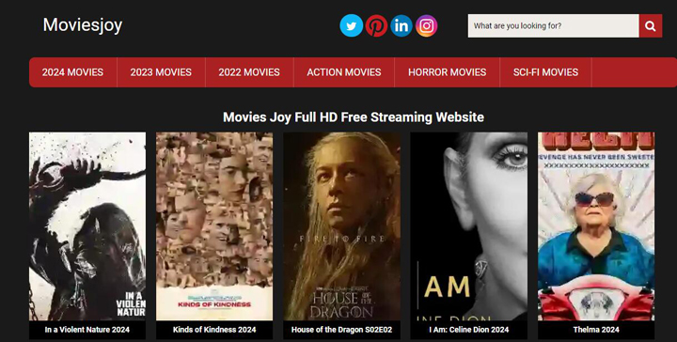Click the 'Movies Joy Full HD Free Streaming Website' heading
This screenshot has height=342, width=677.
click(x=354, y=117)
